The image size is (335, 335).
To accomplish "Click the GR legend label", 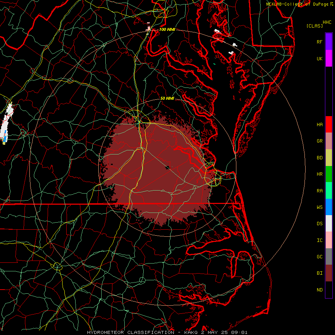I will (x=319, y=141).
